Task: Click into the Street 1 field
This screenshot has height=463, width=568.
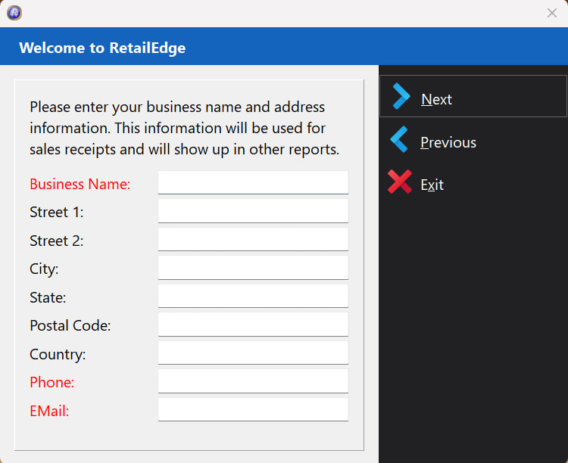Action: pos(253,211)
